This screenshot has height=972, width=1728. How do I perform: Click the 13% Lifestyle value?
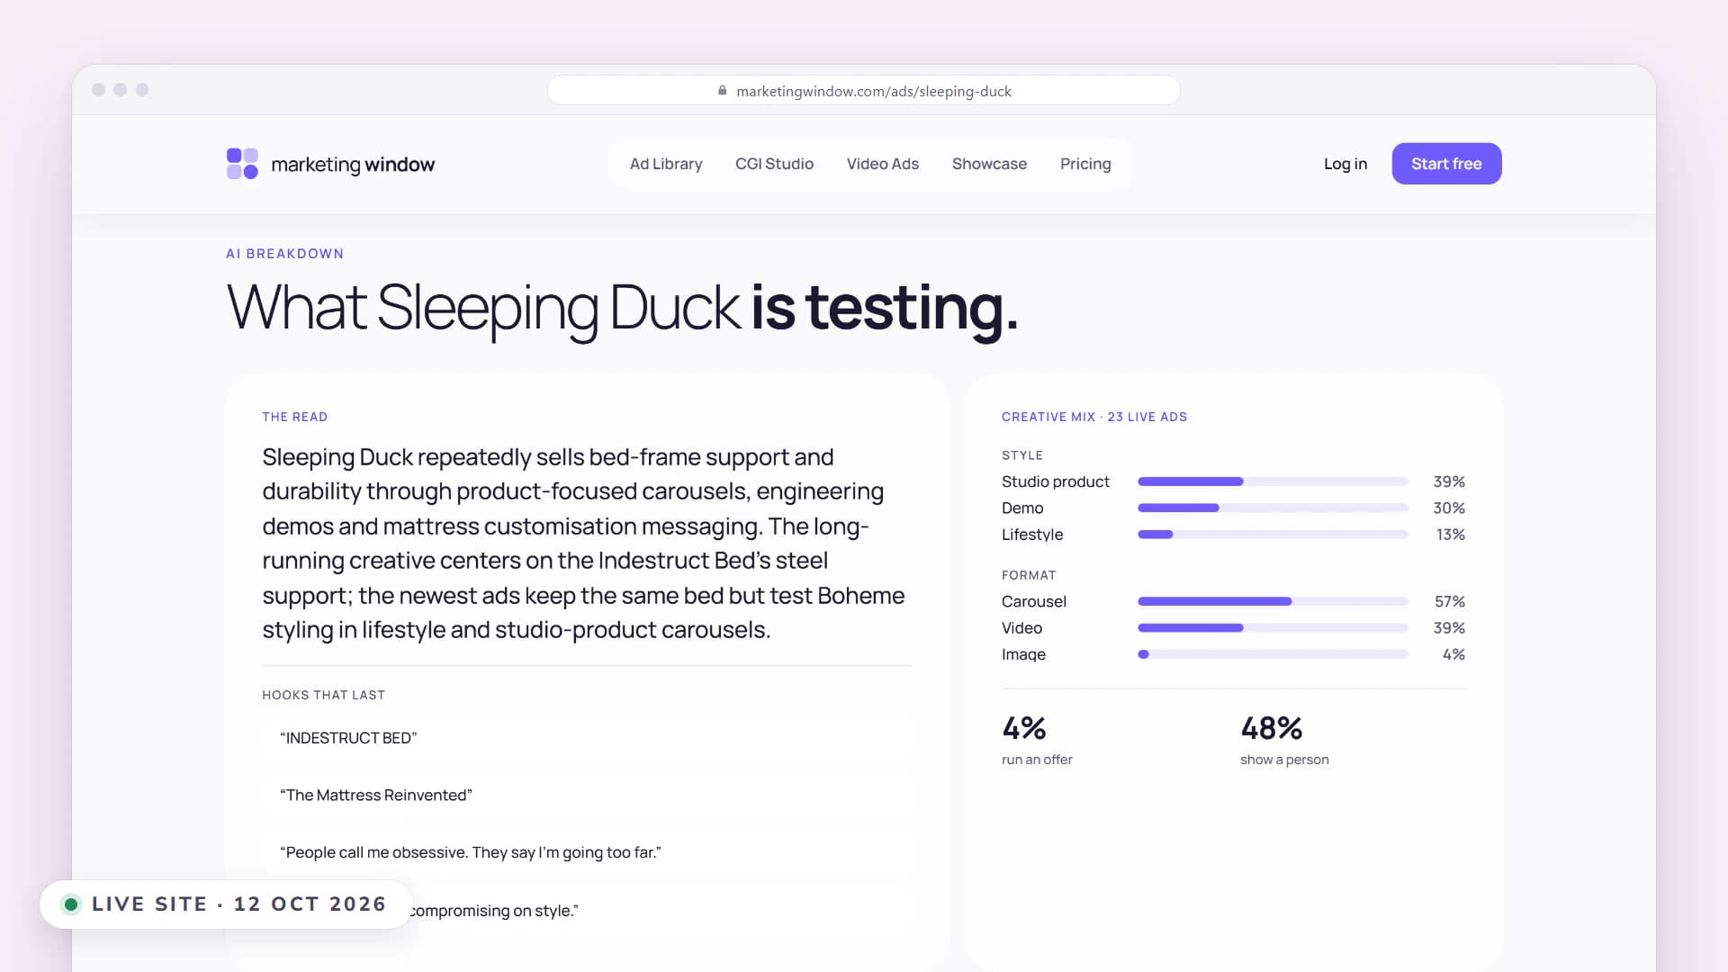[1451, 535]
